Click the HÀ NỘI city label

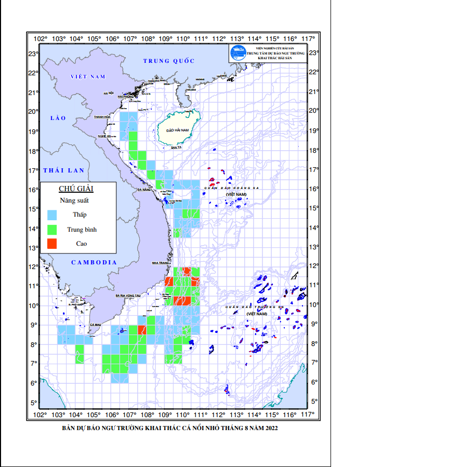[x=109, y=93]
